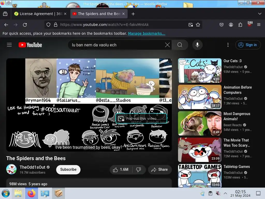Select The Spiders and the Bees tab

click(x=99, y=14)
